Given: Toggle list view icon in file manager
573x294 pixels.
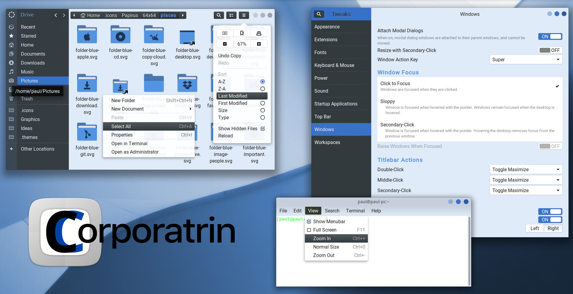Looking at the screenshot, I should 231,15.
